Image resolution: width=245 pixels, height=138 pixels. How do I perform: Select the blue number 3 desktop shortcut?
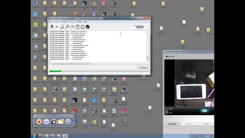tap(95, 101)
